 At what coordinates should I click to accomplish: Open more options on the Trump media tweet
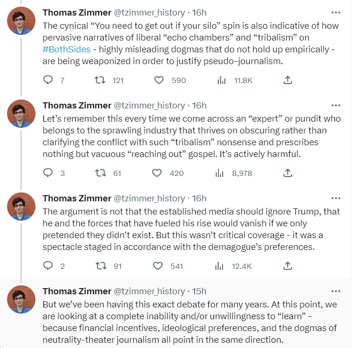(x=336, y=199)
